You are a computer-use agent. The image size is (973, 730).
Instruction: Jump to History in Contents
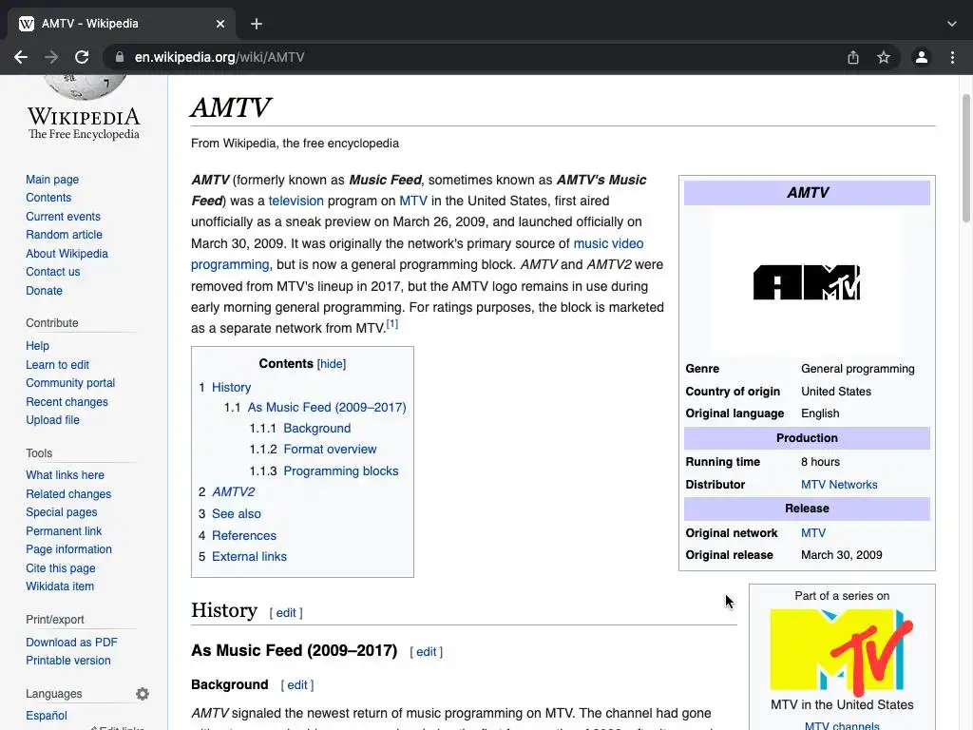(x=232, y=388)
